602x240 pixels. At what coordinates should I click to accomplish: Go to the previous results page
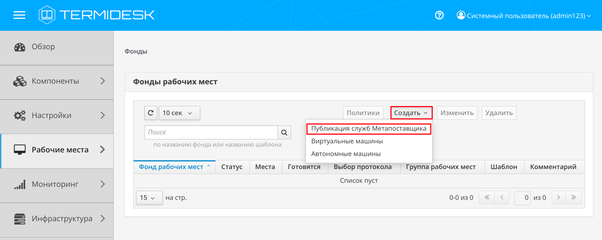(502, 198)
